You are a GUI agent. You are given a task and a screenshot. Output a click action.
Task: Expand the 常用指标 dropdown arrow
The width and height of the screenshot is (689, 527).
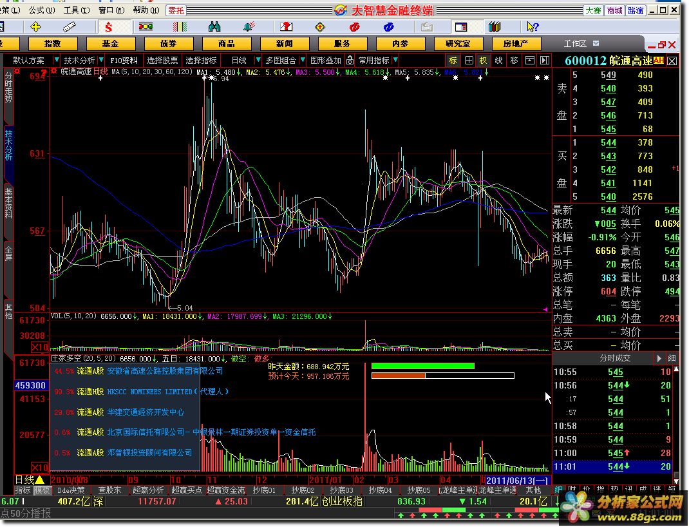395,60
